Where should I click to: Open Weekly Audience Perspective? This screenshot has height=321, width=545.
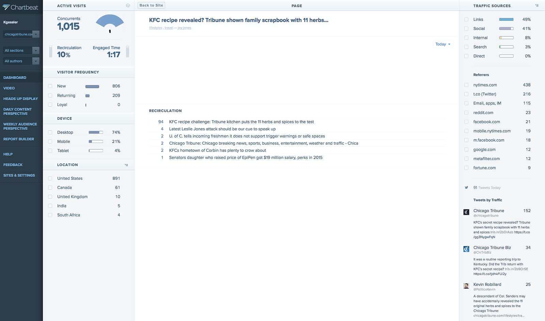tap(20, 126)
